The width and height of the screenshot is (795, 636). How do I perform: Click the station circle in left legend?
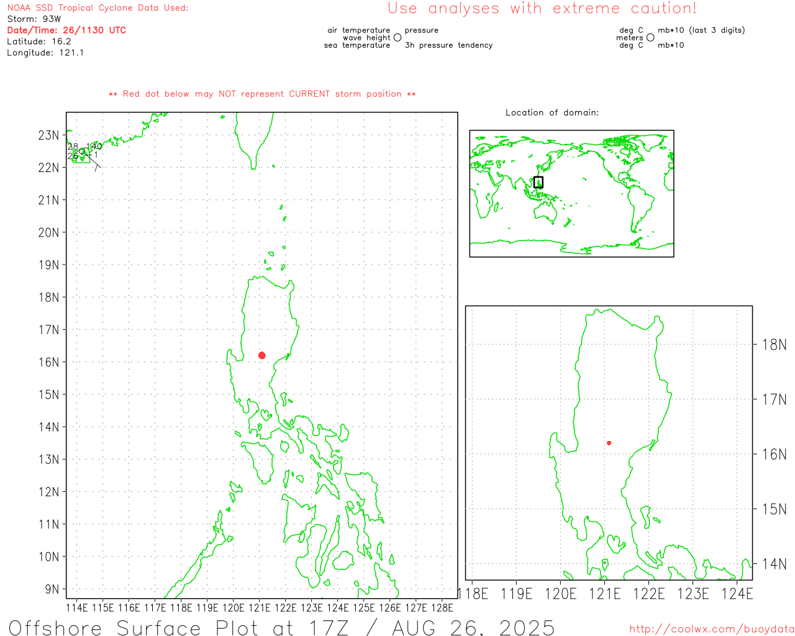pos(397,38)
